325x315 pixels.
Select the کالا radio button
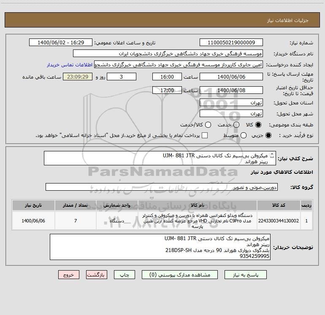pyautogui.click(x=258, y=125)
